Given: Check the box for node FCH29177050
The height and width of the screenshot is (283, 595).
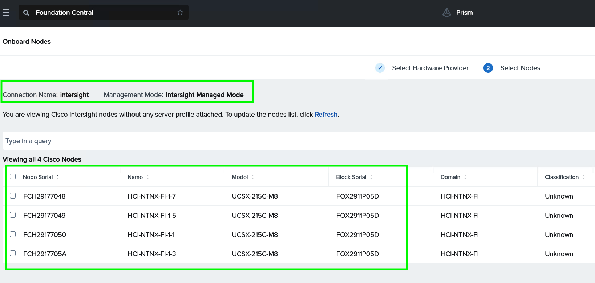Looking at the screenshot, I should tap(13, 234).
